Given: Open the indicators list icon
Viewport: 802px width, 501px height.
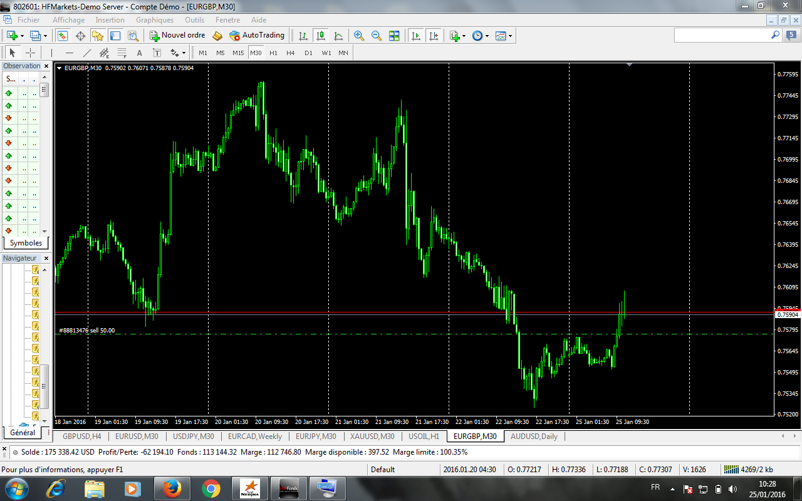Looking at the screenshot, I should [x=455, y=36].
